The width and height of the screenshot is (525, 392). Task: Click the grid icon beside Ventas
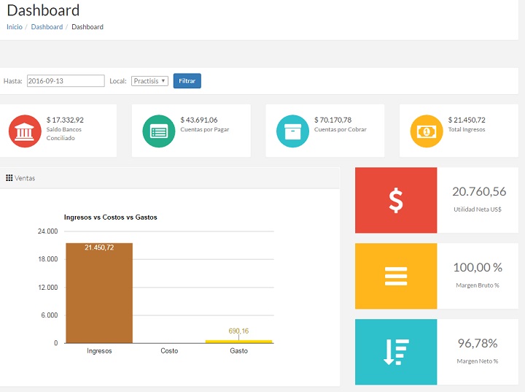point(9,178)
